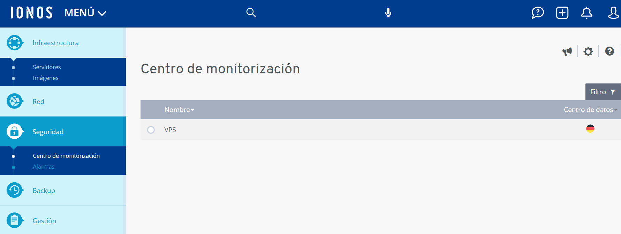Create new resource via the plus icon
The width and height of the screenshot is (621, 234).
coord(562,13)
